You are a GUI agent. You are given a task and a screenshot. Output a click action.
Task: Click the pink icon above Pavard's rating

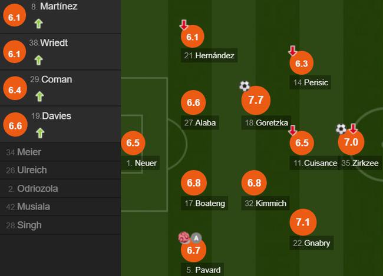pos(184,237)
